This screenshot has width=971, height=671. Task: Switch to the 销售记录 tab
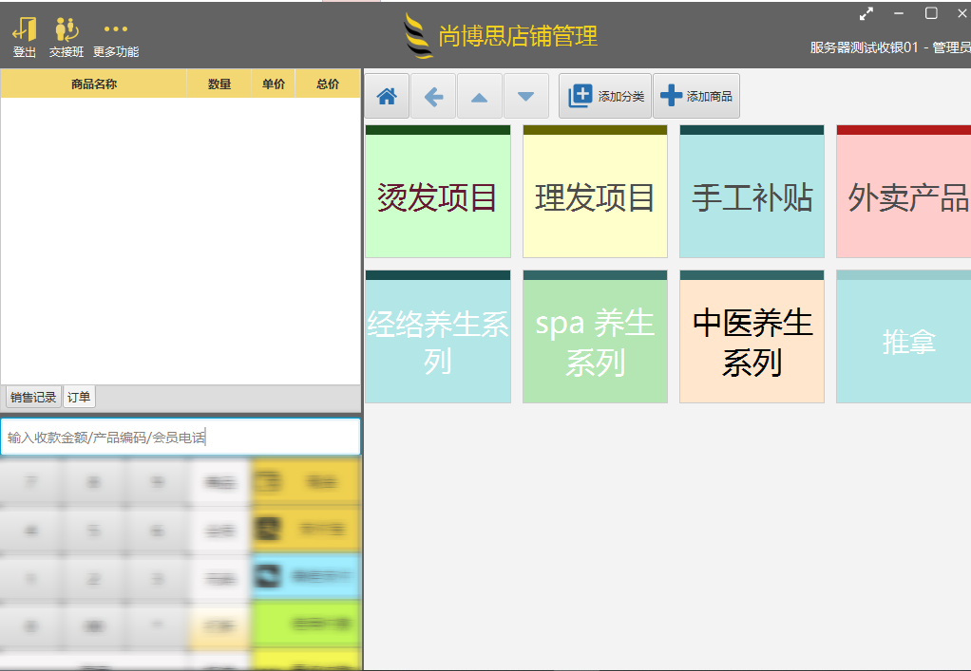pyautogui.click(x=32, y=397)
